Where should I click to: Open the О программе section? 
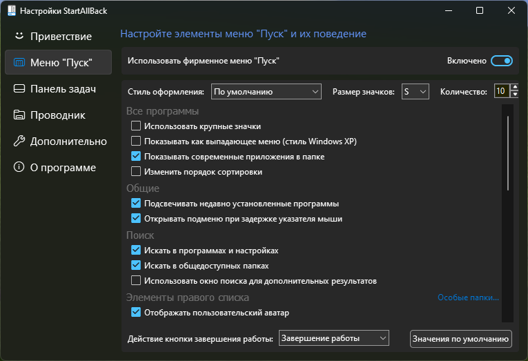tap(62, 167)
